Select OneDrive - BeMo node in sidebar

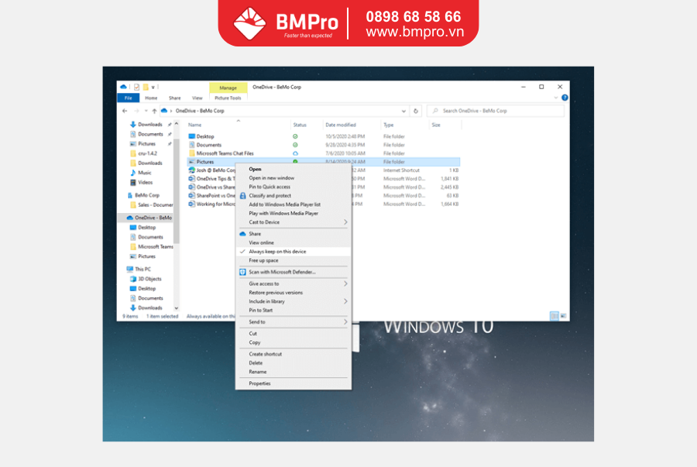point(153,218)
